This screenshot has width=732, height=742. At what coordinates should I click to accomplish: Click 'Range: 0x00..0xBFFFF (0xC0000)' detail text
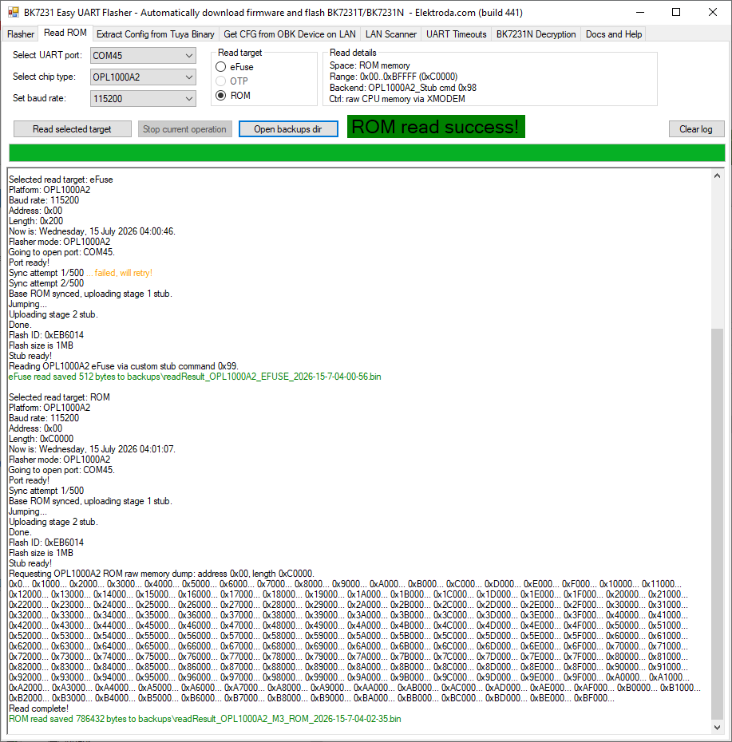click(x=394, y=77)
